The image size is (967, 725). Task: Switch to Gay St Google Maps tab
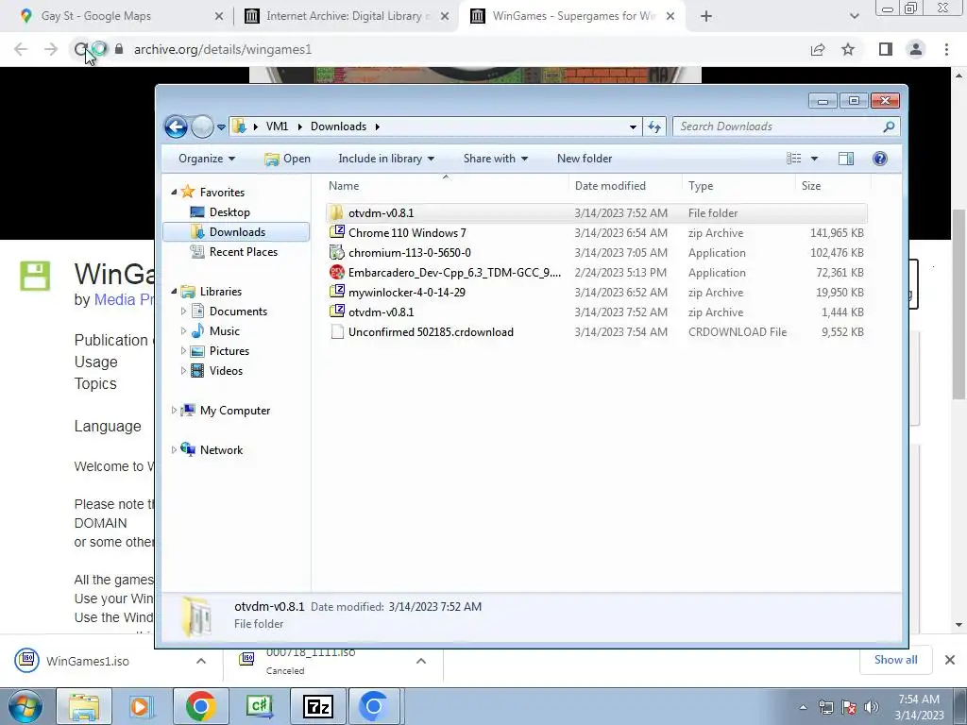point(117,16)
